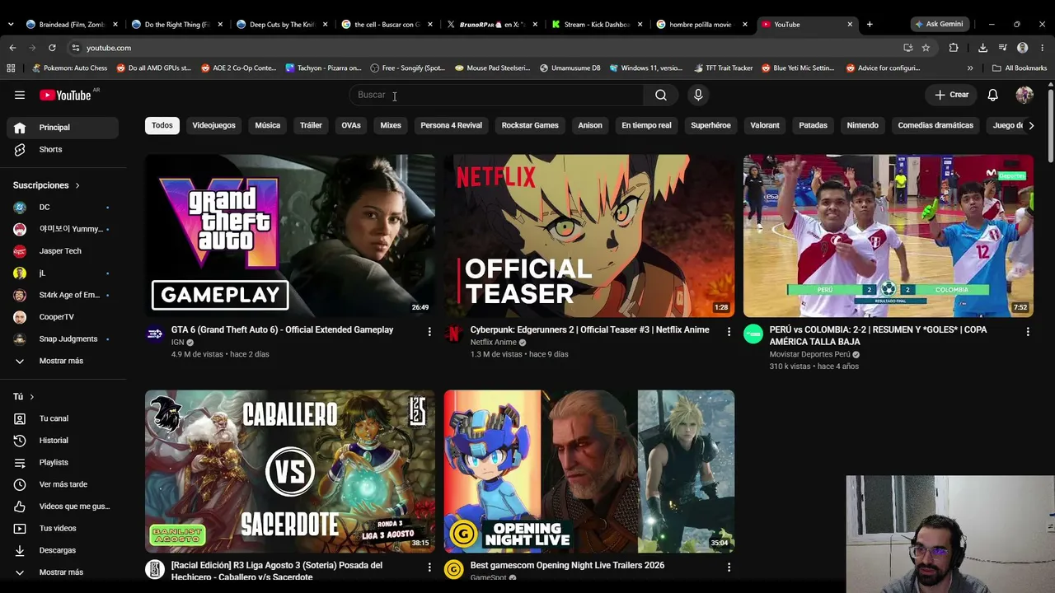Bookmark this page with the star
This screenshot has height=593, width=1055.
coord(926,48)
